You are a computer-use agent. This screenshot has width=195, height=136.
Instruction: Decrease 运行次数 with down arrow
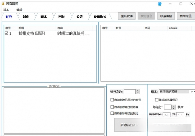pyautogui.click(x=138, y=93)
